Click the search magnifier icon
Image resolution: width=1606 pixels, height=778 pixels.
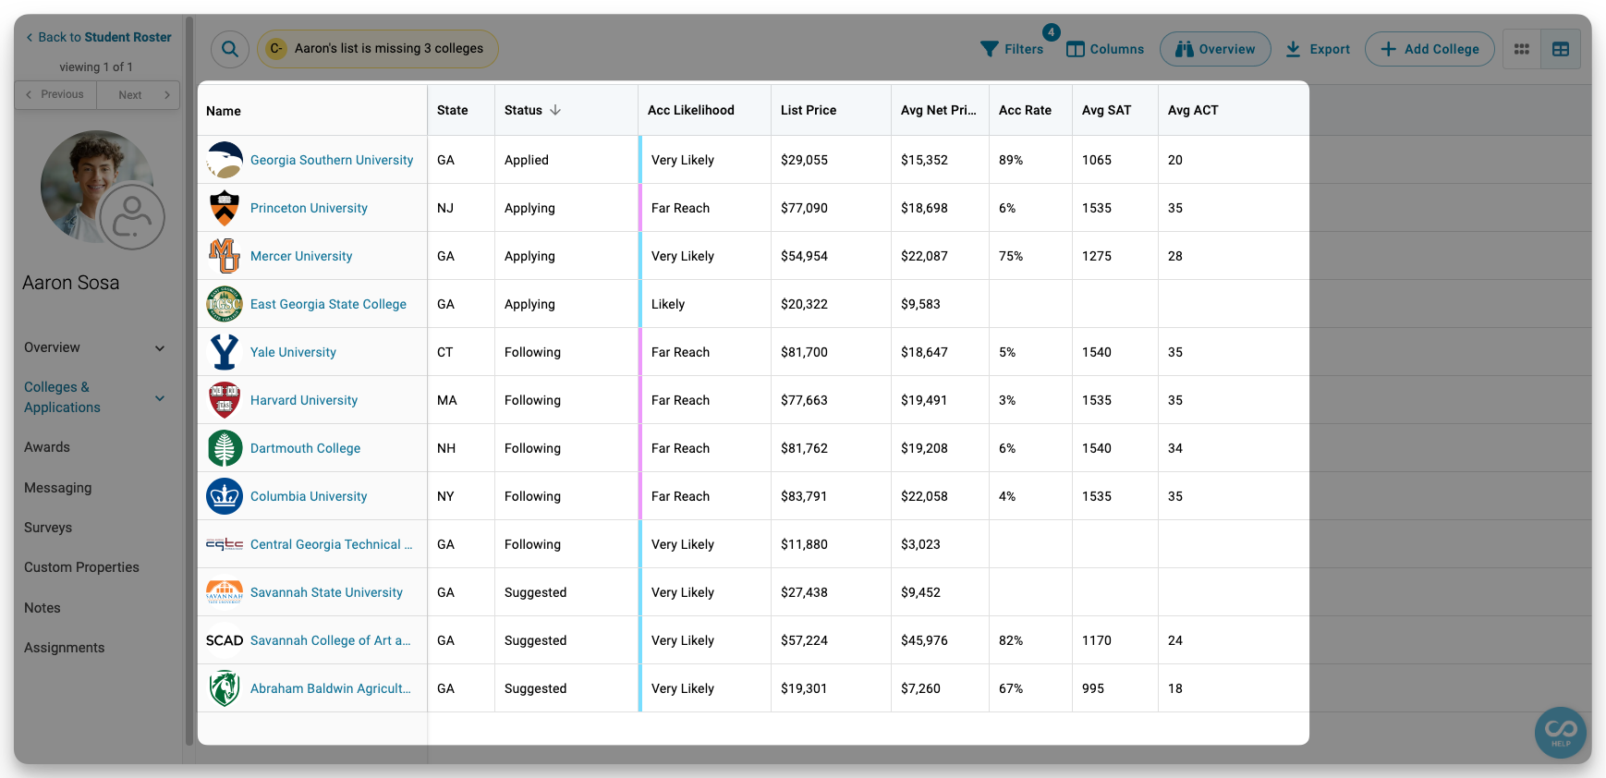coord(230,49)
